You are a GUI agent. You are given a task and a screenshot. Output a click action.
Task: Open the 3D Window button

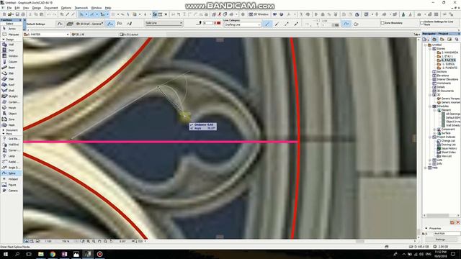pyautogui.click(x=259, y=14)
